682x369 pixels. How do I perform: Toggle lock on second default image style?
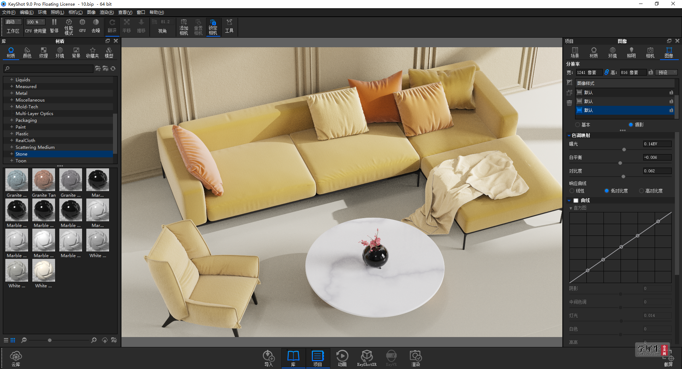(x=671, y=101)
